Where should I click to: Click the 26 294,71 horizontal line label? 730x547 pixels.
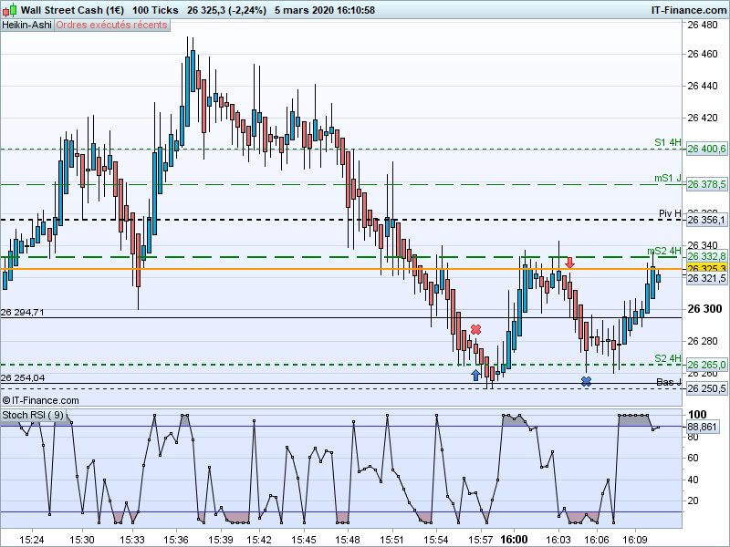click(x=22, y=312)
